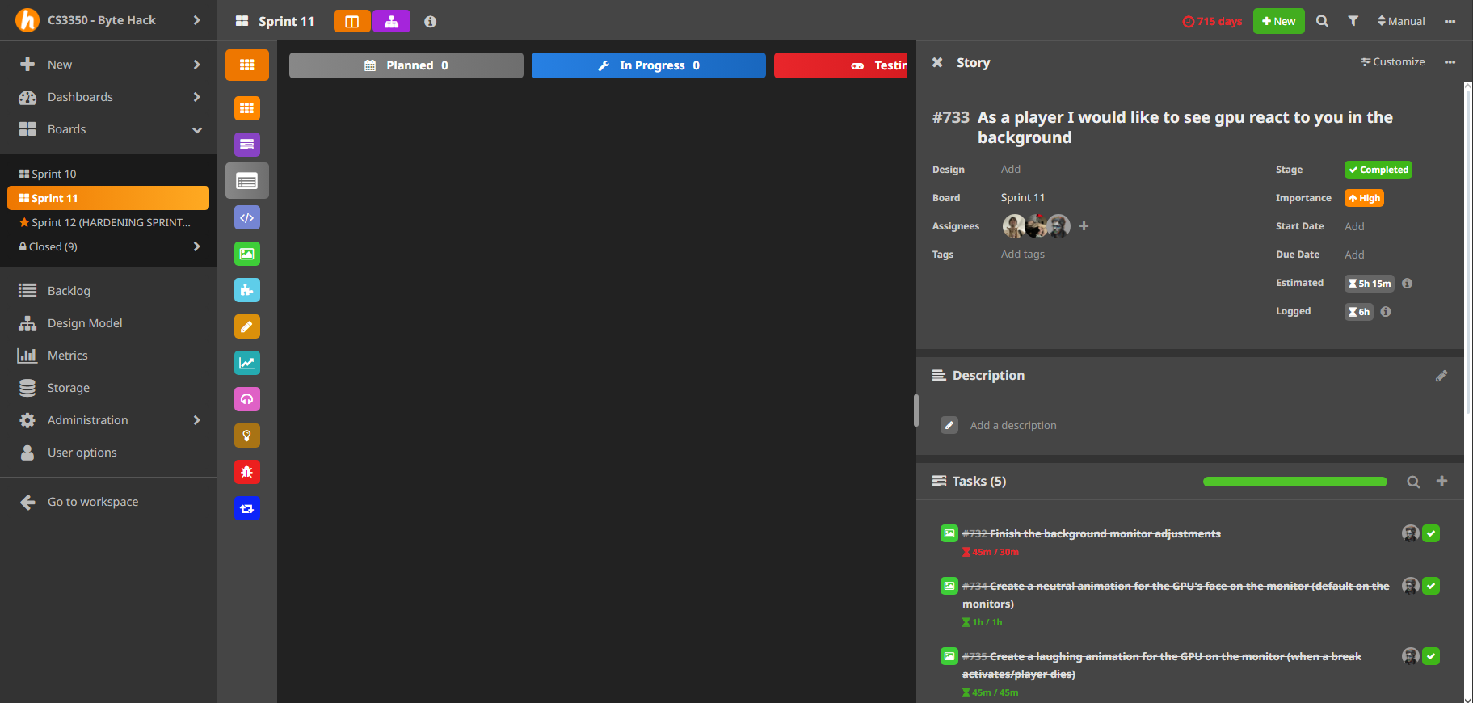
Task: Select the orange pencil item type icon
Action: click(247, 326)
